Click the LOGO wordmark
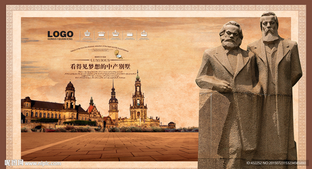 click(60, 34)
